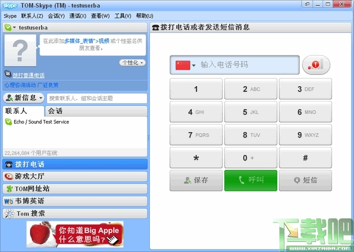
Task: Dial 6 MNO on keypad
Action: pyautogui.click(x=305, y=112)
